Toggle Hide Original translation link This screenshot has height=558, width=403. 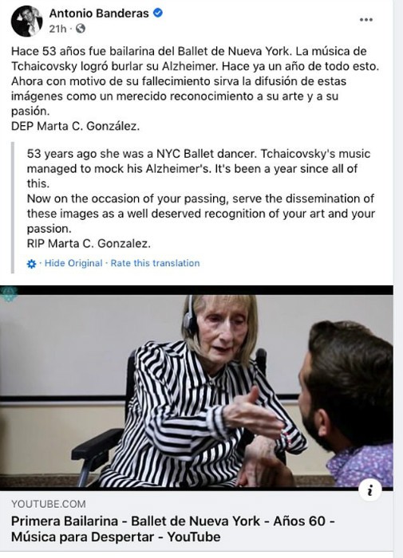click(73, 263)
